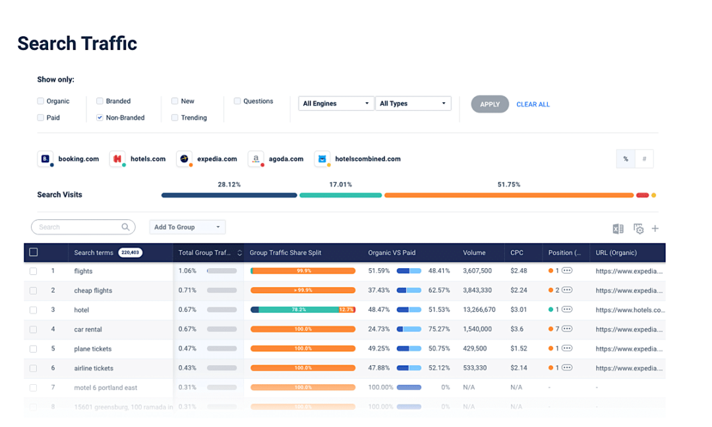Click the plus icon above the table
Viewport: 712px width, 427px height.
[x=655, y=229]
